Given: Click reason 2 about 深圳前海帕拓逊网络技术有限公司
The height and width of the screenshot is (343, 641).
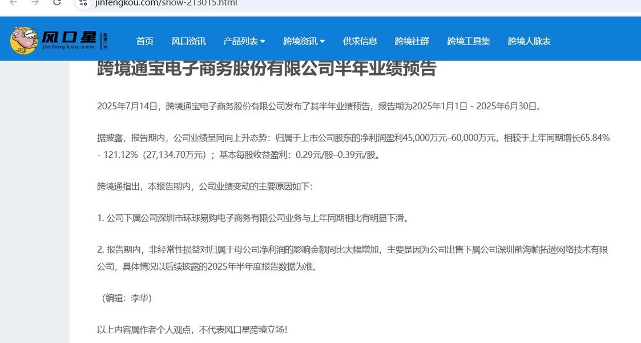Looking at the screenshot, I should coord(352,258).
